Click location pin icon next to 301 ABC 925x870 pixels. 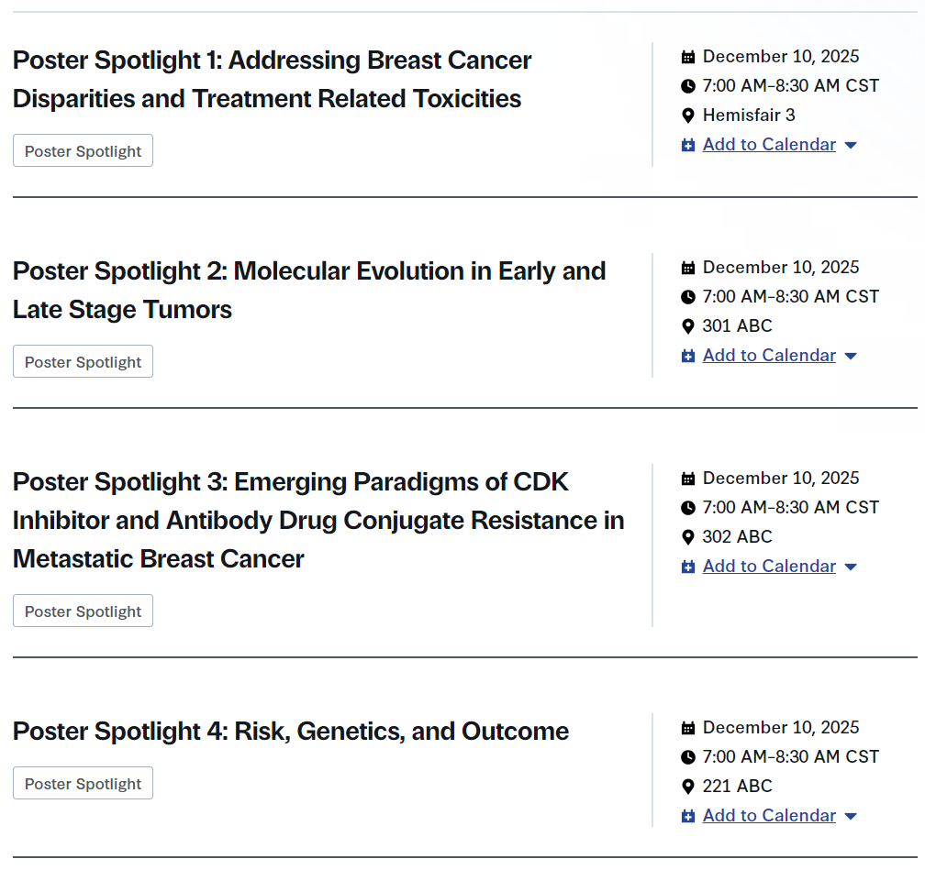click(x=688, y=326)
